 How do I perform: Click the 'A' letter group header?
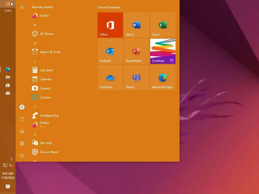pyautogui.click(x=35, y=43)
